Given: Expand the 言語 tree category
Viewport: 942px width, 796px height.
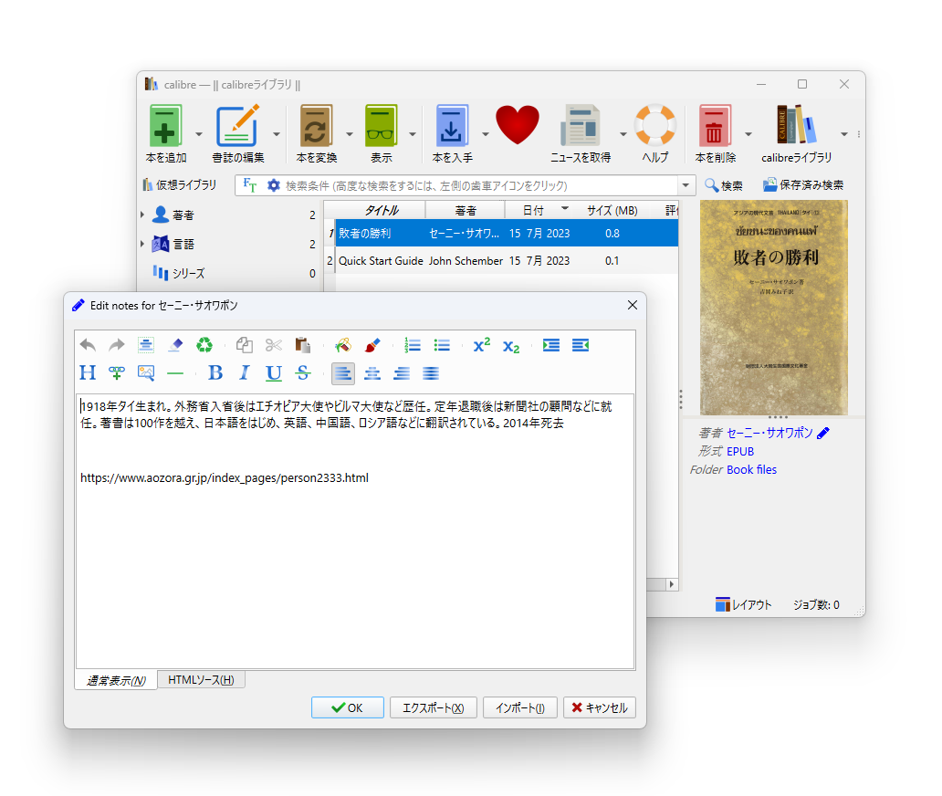Looking at the screenshot, I should tap(142, 244).
